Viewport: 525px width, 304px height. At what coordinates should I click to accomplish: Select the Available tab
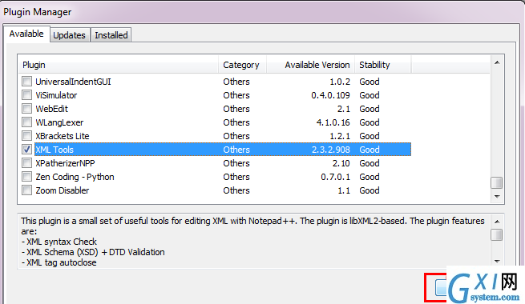click(x=26, y=34)
